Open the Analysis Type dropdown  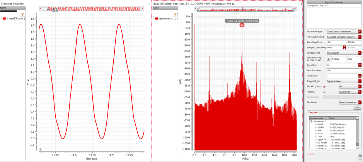pos(360,81)
